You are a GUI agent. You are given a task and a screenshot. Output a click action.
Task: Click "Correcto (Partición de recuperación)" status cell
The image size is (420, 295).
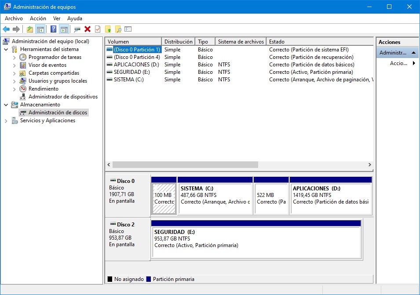click(x=311, y=57)
